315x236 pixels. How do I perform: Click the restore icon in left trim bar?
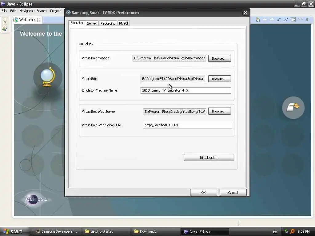5,22
